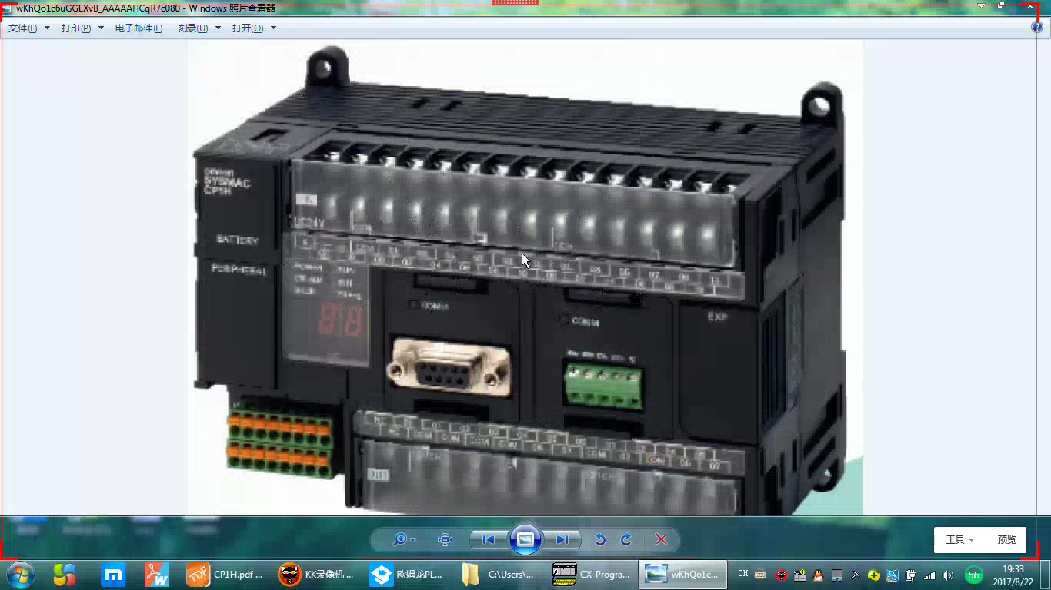The image size is (1051, 590).
Task: Switch to the CX-Programmer taskbar window
Action: 592,575
